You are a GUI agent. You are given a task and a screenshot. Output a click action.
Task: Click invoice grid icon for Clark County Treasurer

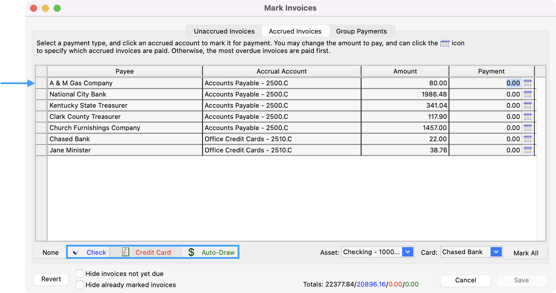528,117
